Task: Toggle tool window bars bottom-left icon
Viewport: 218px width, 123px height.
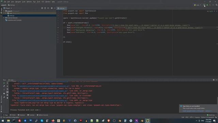Action: (1, 118)
